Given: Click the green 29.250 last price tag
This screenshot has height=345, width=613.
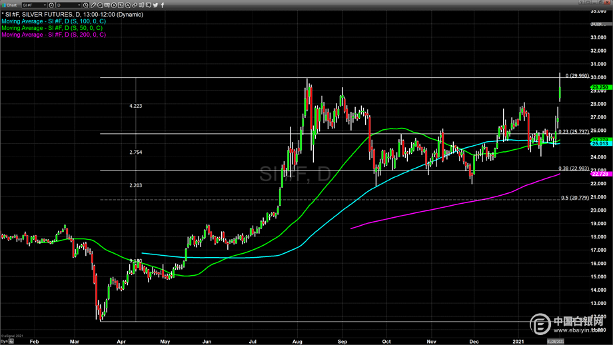Looking at the screenshot, I should pos(600,87).
